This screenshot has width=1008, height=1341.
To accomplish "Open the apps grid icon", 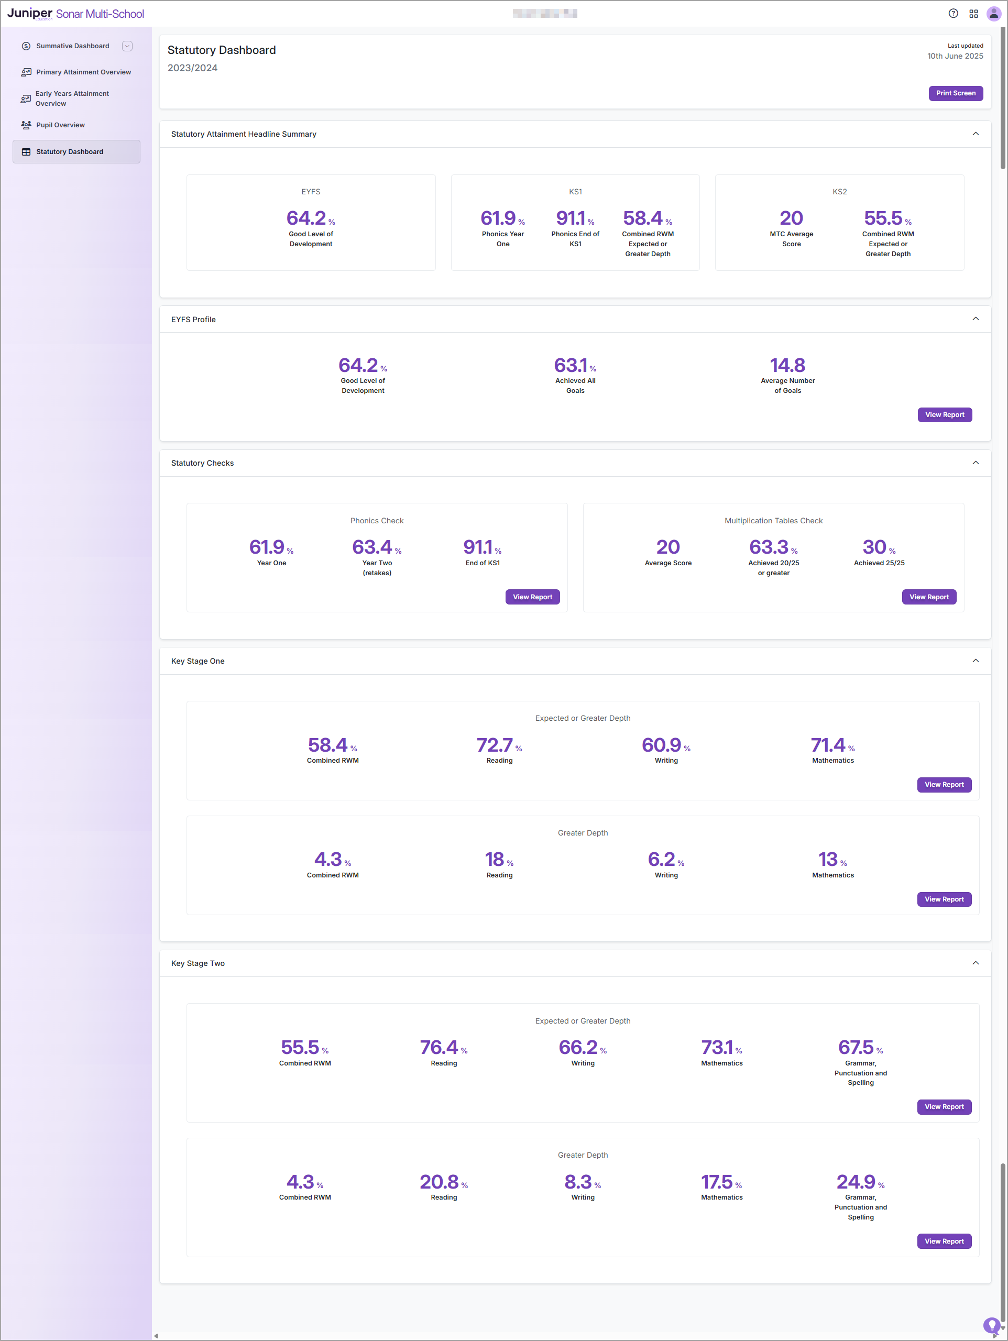I will 973,13.
